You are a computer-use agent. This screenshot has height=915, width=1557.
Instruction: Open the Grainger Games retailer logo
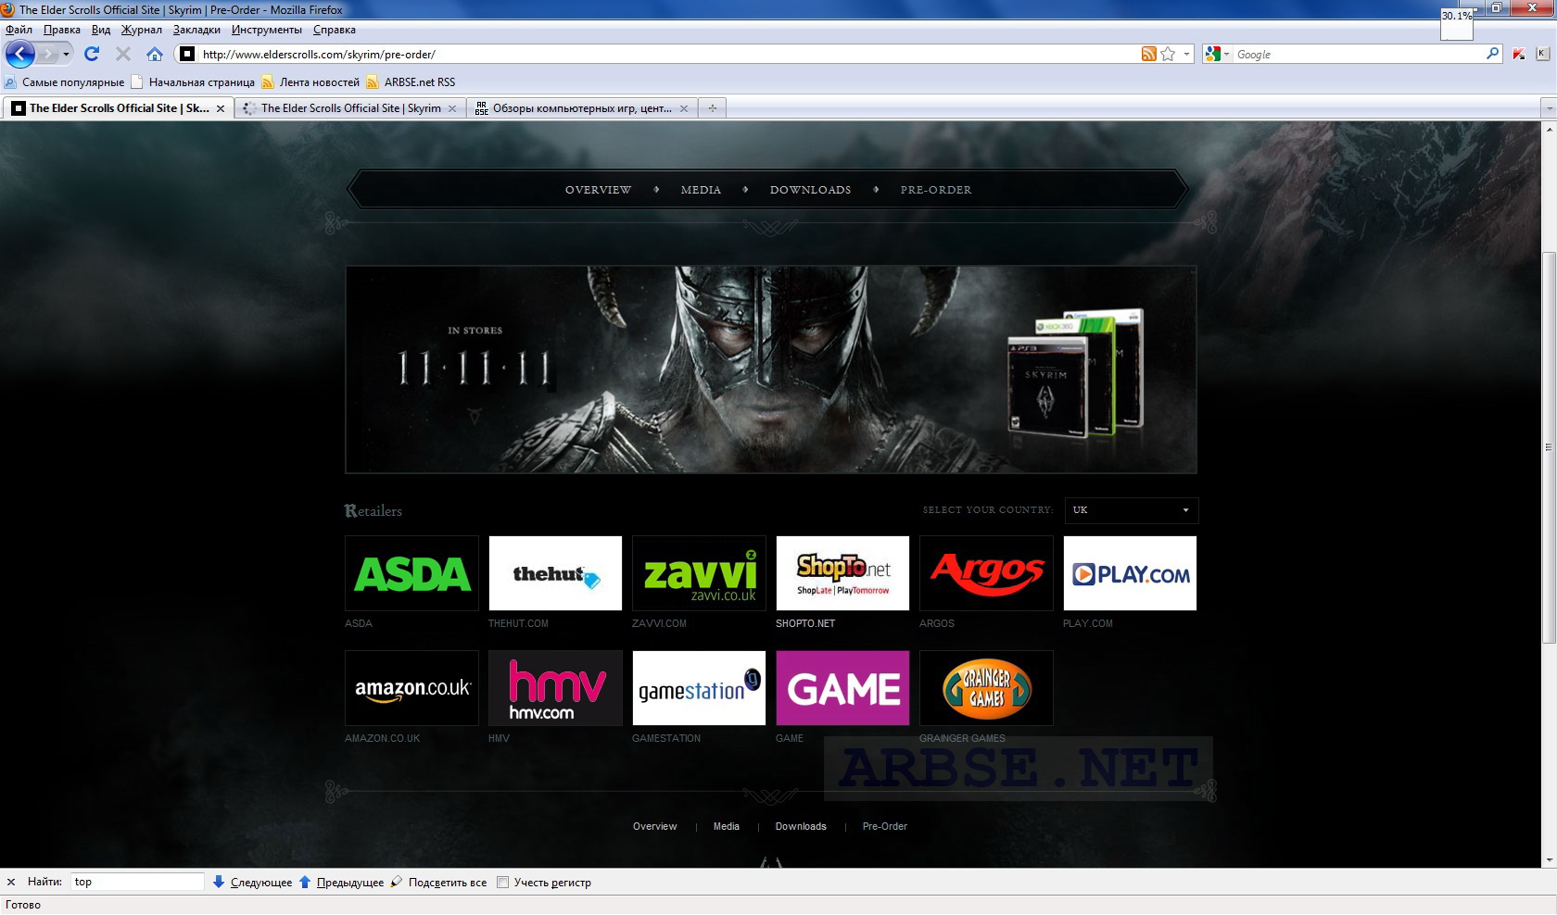986,688
